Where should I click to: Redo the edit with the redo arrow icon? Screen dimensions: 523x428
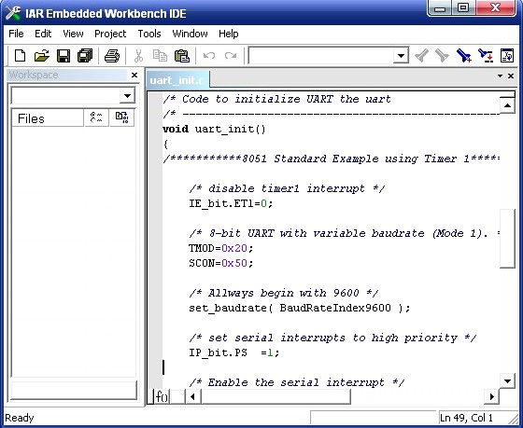pyautogui.click(x=231, y=56)
